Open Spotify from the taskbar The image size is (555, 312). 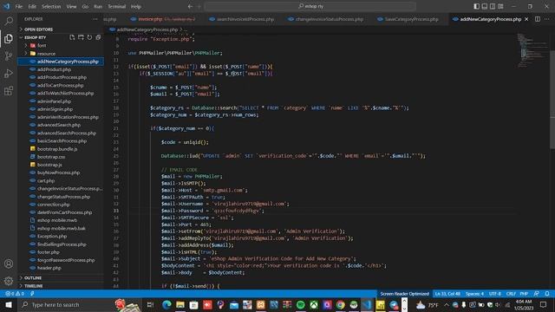(301, 304)
